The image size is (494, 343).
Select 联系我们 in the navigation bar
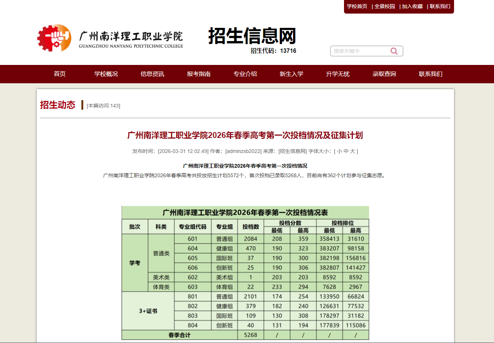coord(430,74)
